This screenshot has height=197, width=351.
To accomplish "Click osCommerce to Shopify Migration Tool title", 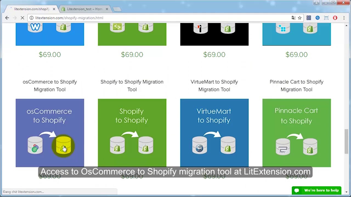I will [50, 86].
